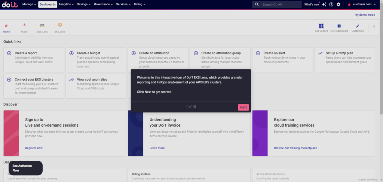
Task: Click the Search Ctrl+K field
Action: (277, 4)
